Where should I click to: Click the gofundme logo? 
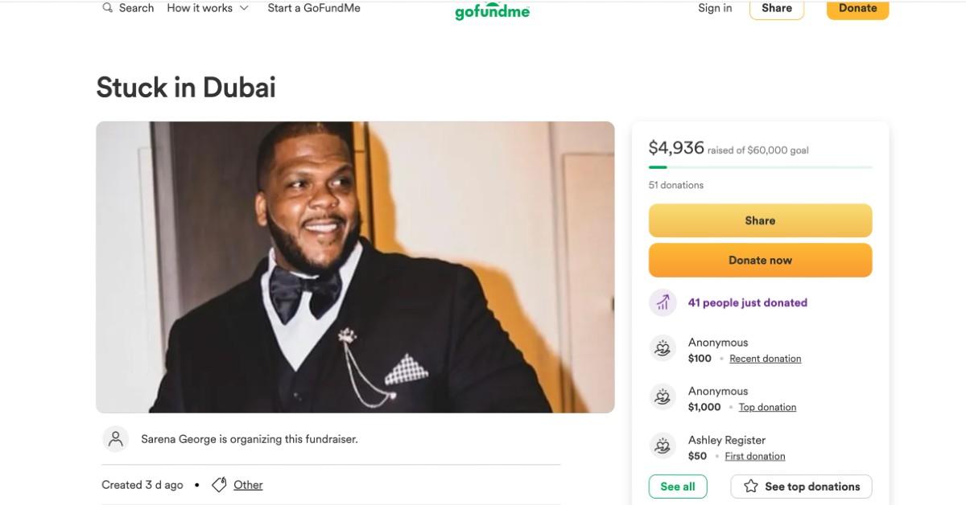[491, 11]
